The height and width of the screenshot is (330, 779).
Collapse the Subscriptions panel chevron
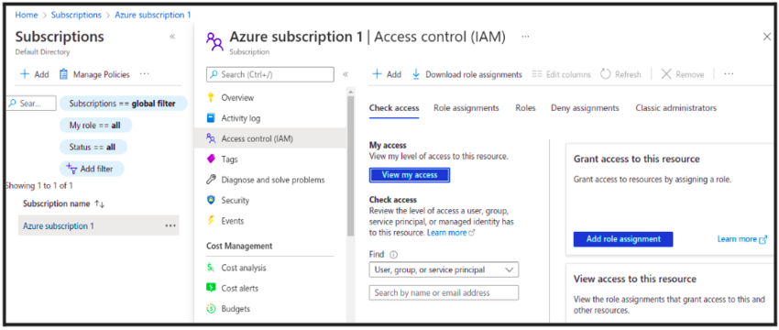click(x=172, y=37)
